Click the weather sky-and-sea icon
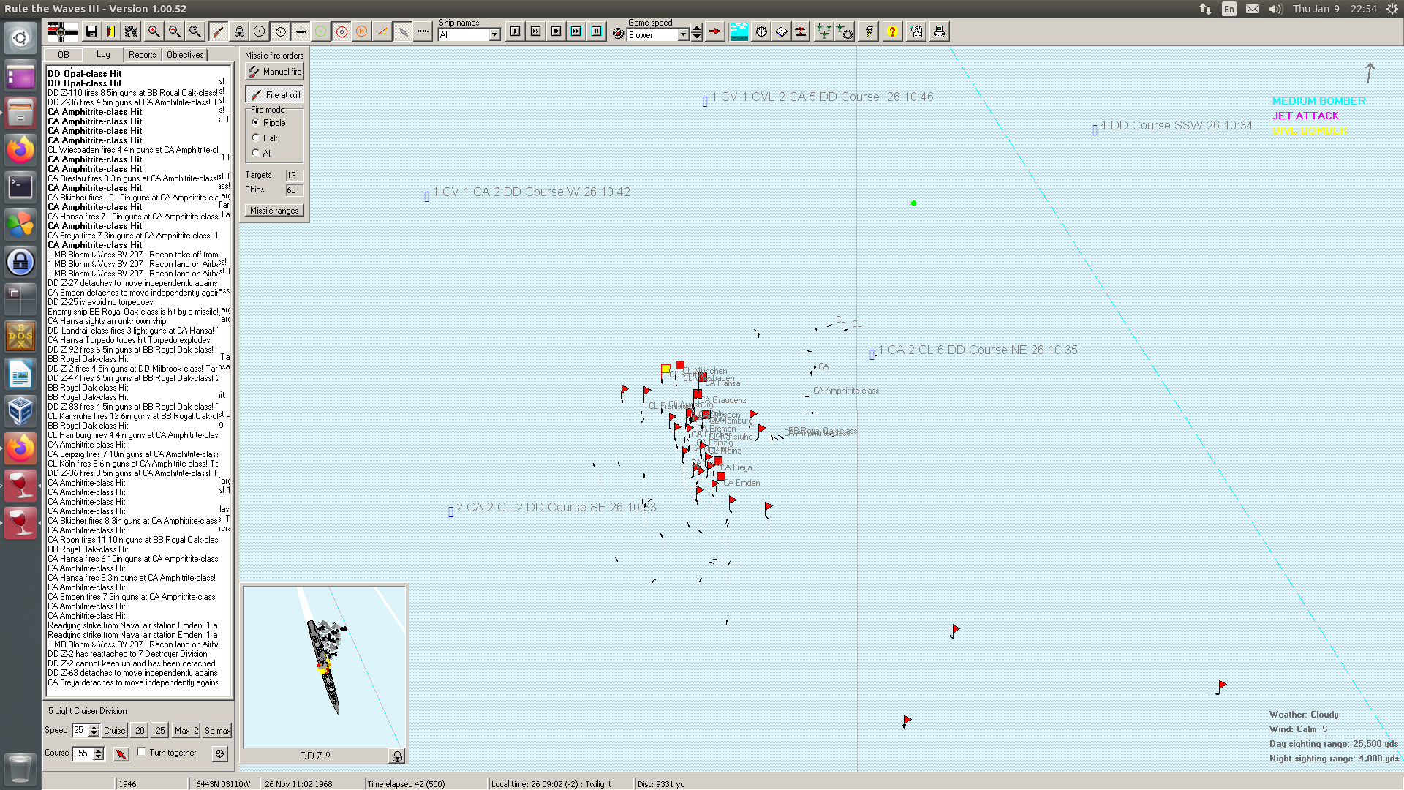The image size is (1404, 790). click(x=739, y=31)
